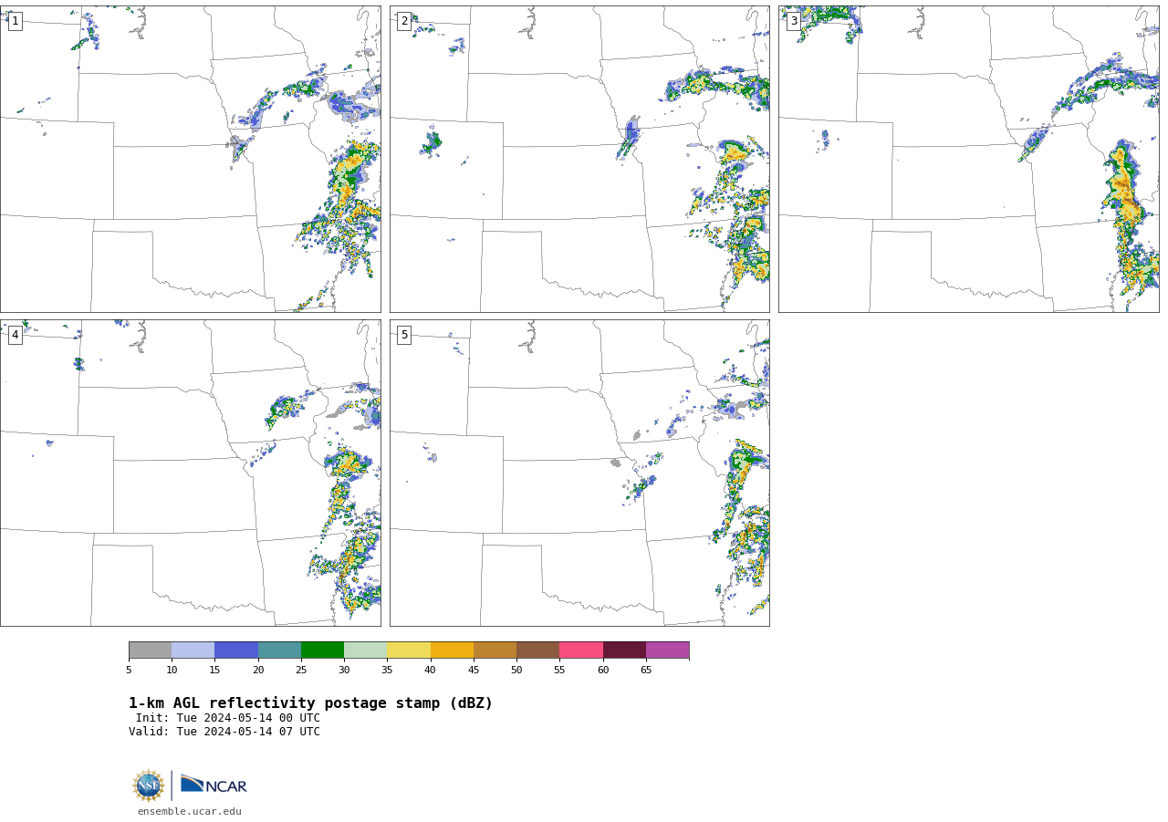This screenshot has width=1168, height=822.
Task: Select the purple 65+ dBZ swatch
Action: click(x=667, y=650)
